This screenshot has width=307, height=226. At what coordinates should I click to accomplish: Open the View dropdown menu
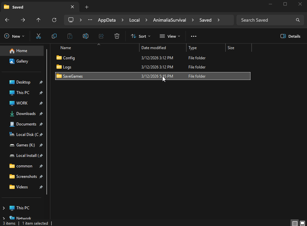point(170,36)
